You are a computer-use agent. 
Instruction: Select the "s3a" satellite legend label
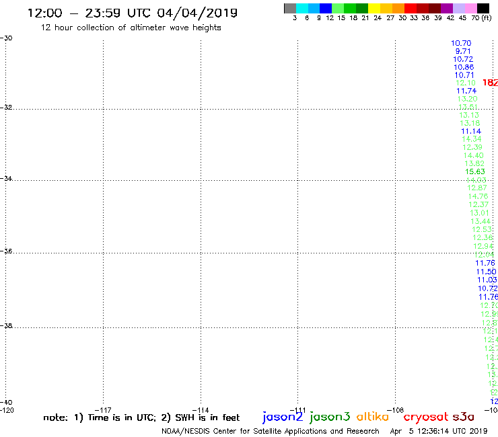(463, 417)
